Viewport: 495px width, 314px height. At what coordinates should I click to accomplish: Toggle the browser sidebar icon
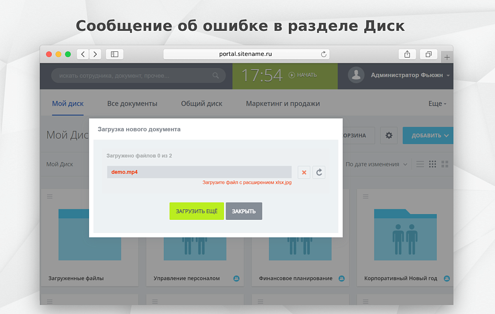click(115, 54)
